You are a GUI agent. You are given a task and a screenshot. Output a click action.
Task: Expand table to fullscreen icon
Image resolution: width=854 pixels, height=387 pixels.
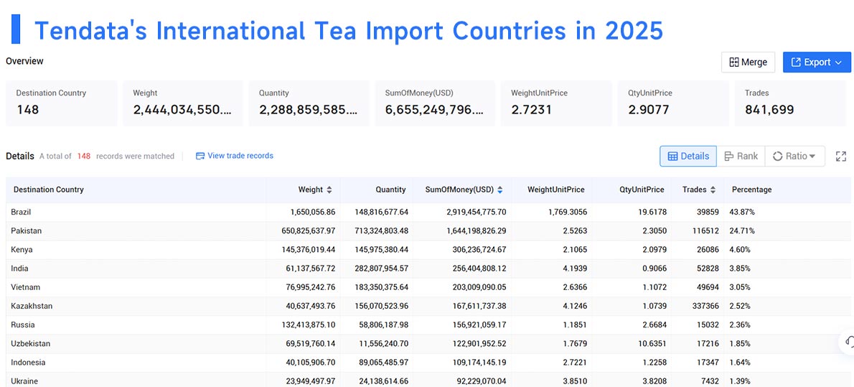pos(841,157)
